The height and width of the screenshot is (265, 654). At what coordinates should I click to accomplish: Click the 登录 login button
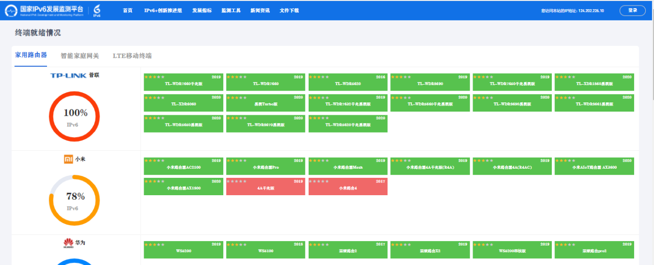(633, 10)
